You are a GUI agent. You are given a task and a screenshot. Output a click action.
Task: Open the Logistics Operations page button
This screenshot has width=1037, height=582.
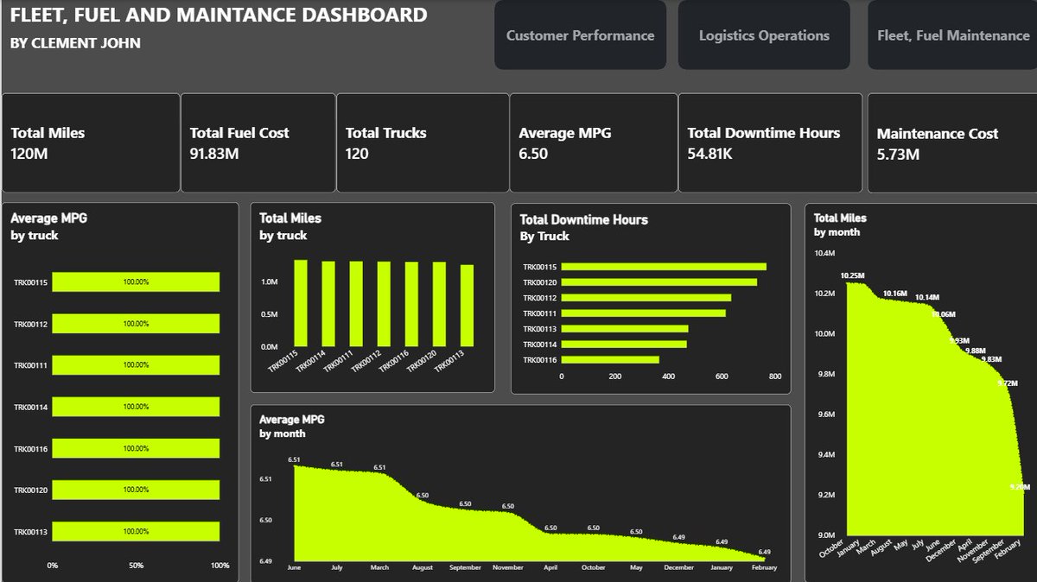(x=764, y=35)
